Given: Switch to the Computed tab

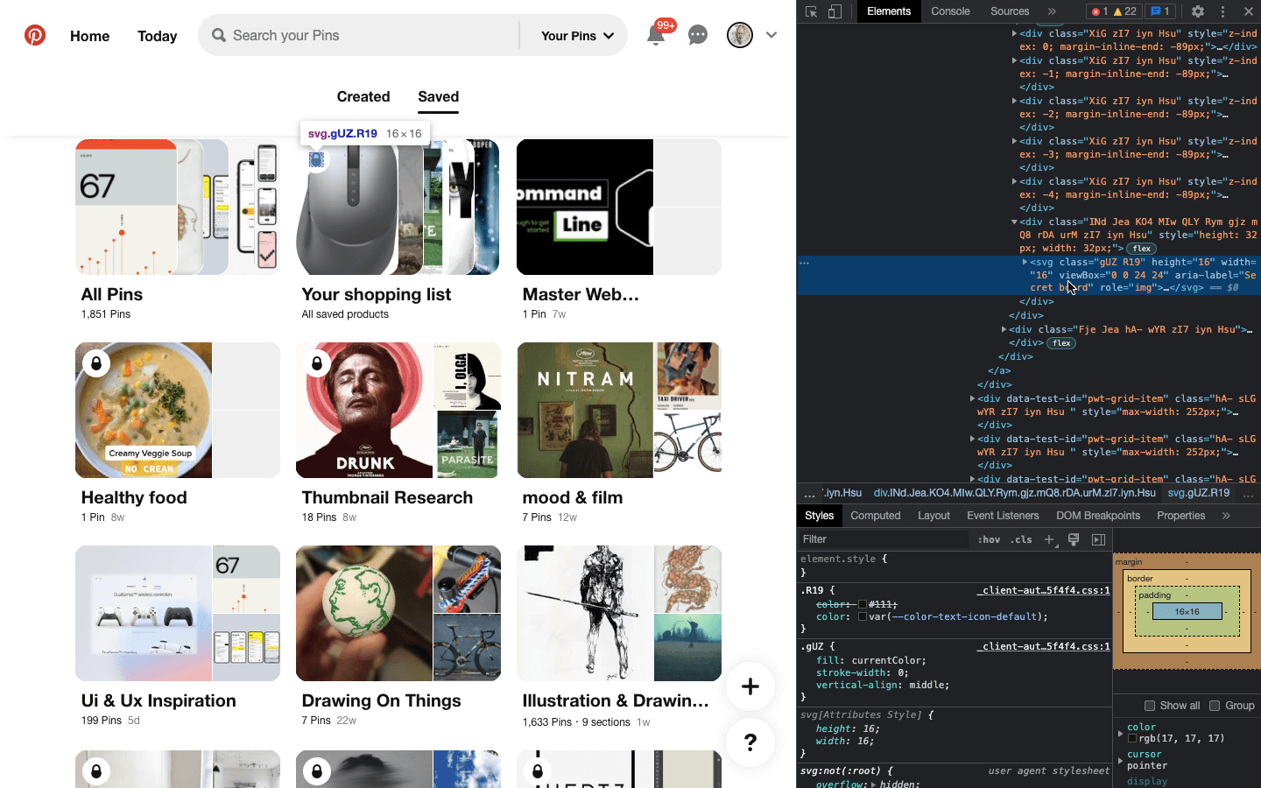Looking at the screenshot, I should tap(876, 516).
